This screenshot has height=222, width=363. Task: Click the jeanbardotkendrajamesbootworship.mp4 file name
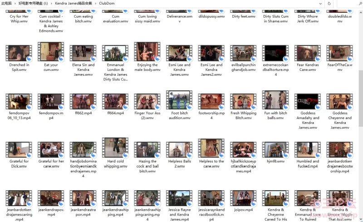pos(340,166)
